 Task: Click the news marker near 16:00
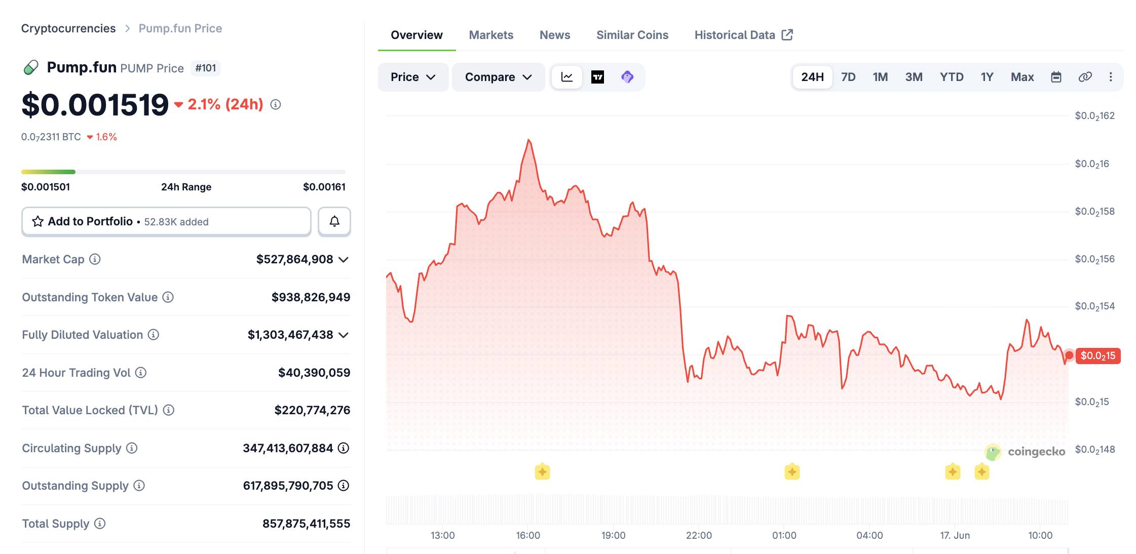point(542,472)
